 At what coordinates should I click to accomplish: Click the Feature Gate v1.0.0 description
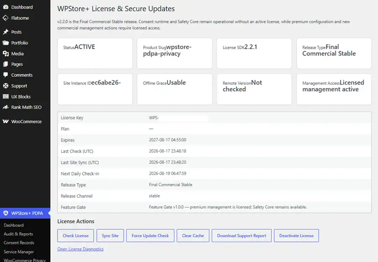228,207
